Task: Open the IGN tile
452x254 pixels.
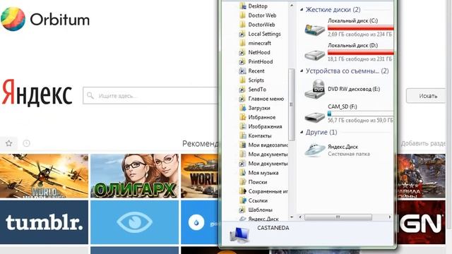Action: click(422, 222)
